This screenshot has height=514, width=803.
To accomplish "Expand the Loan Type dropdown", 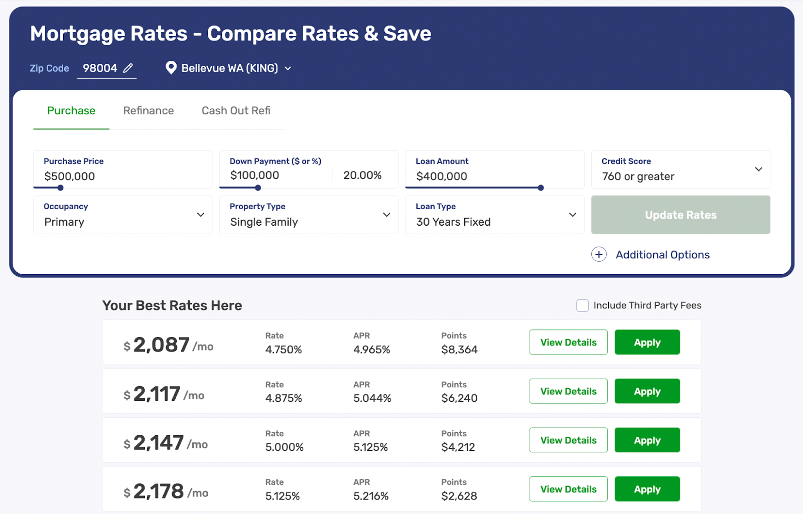I will (572, 215).
